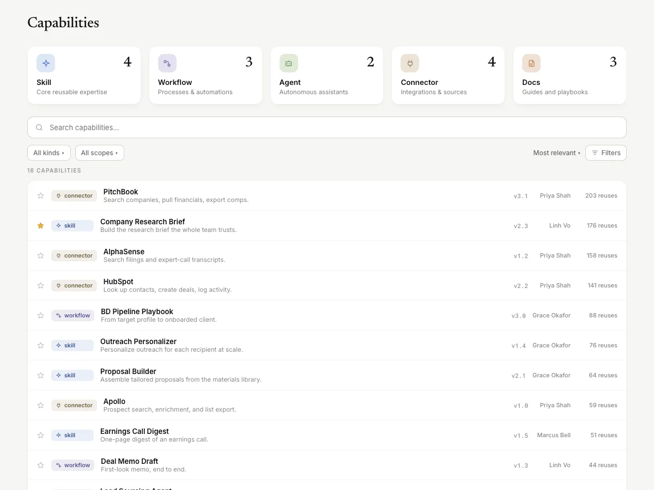Click the 141 reuses count
Viewport: 654px width, 490px height.
point(602,285)
